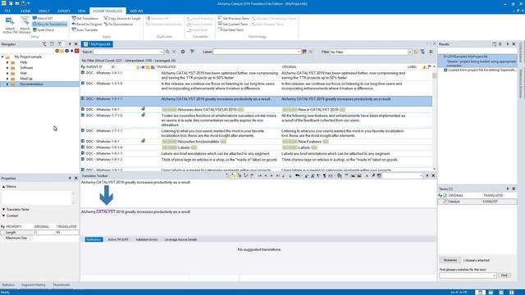525x295 pixels.
Task: Click Get Translation in Apply group
Action: (x=85, y=18)
